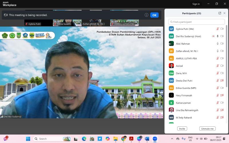Launch Adobe Acrobat from the taskbar

pyautogui.click(x=131, y=139)
